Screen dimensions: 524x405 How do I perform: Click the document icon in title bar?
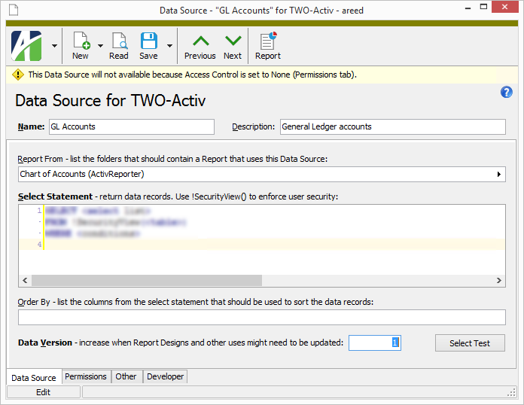pyautogui.click(x=14, y=10)
